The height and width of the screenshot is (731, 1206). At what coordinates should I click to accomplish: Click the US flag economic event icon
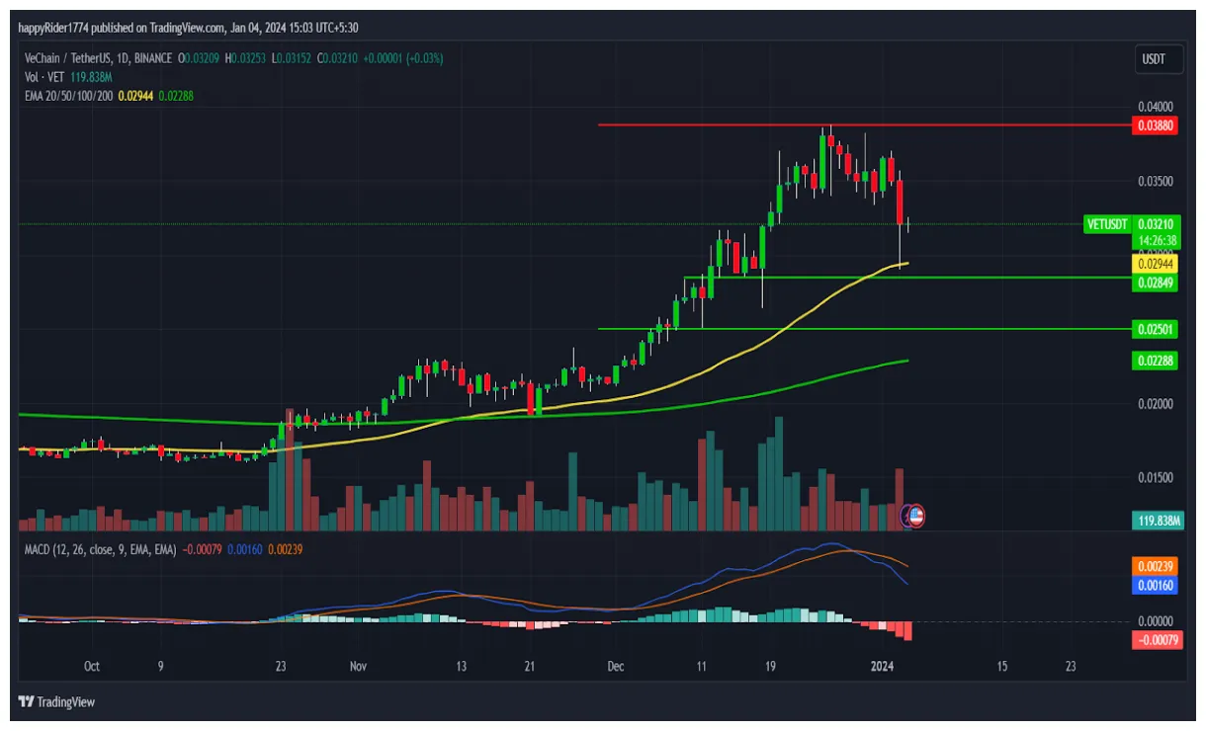coord(917,516)
